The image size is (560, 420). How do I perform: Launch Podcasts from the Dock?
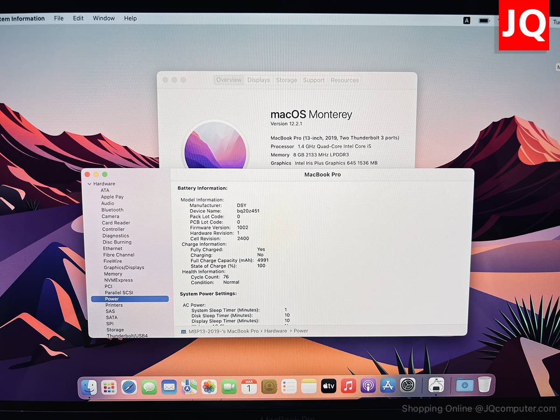tap(368, 386)
